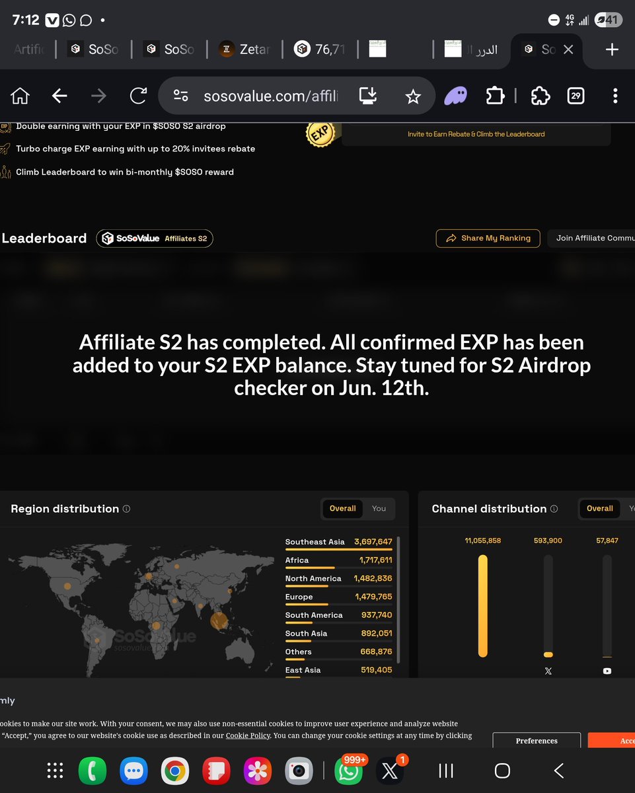This screenshot has height=793, width=635.
Task: Open WhatsApp with 999+ badge
Action: (348, 771)
